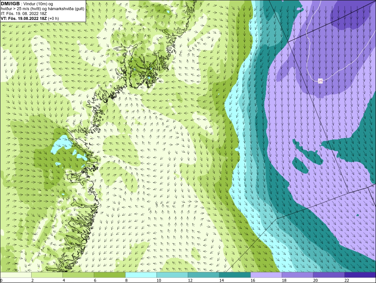The image size is (376, 283).
Task: Click the 18–20 m/s medium purple legend swatch
Action: (297, 275)
